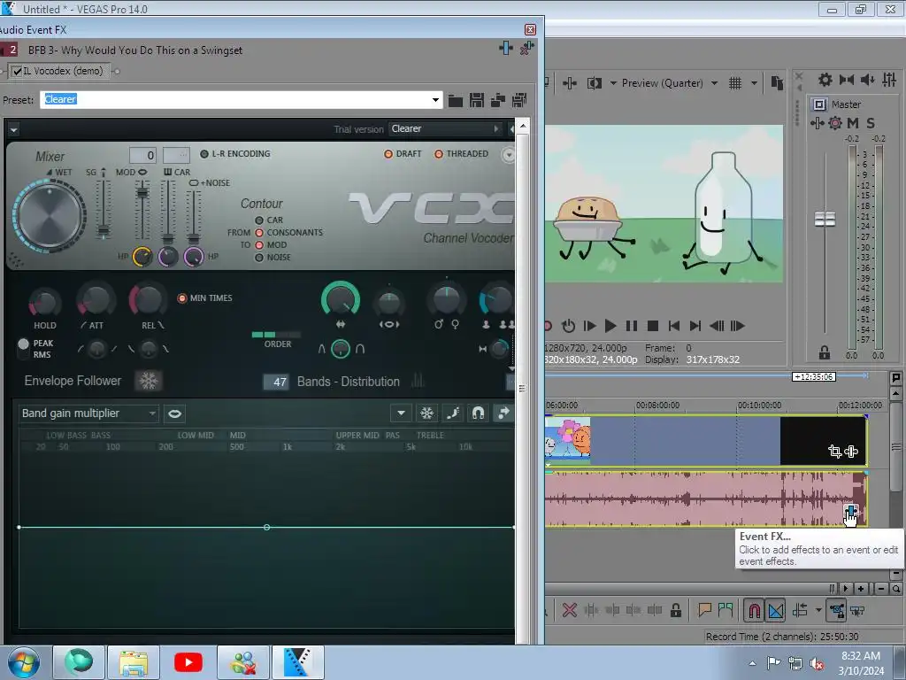
Task: Click the remove plug-in icon in the FX header
Action: point(526,49)
